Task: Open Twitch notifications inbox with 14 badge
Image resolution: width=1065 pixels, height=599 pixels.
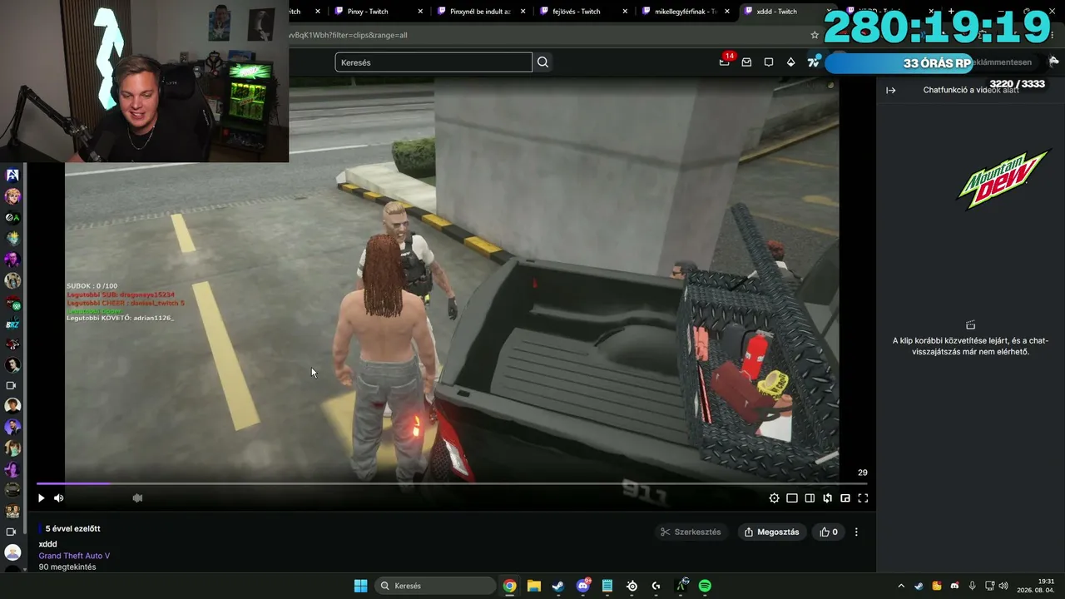Action: 725,62
